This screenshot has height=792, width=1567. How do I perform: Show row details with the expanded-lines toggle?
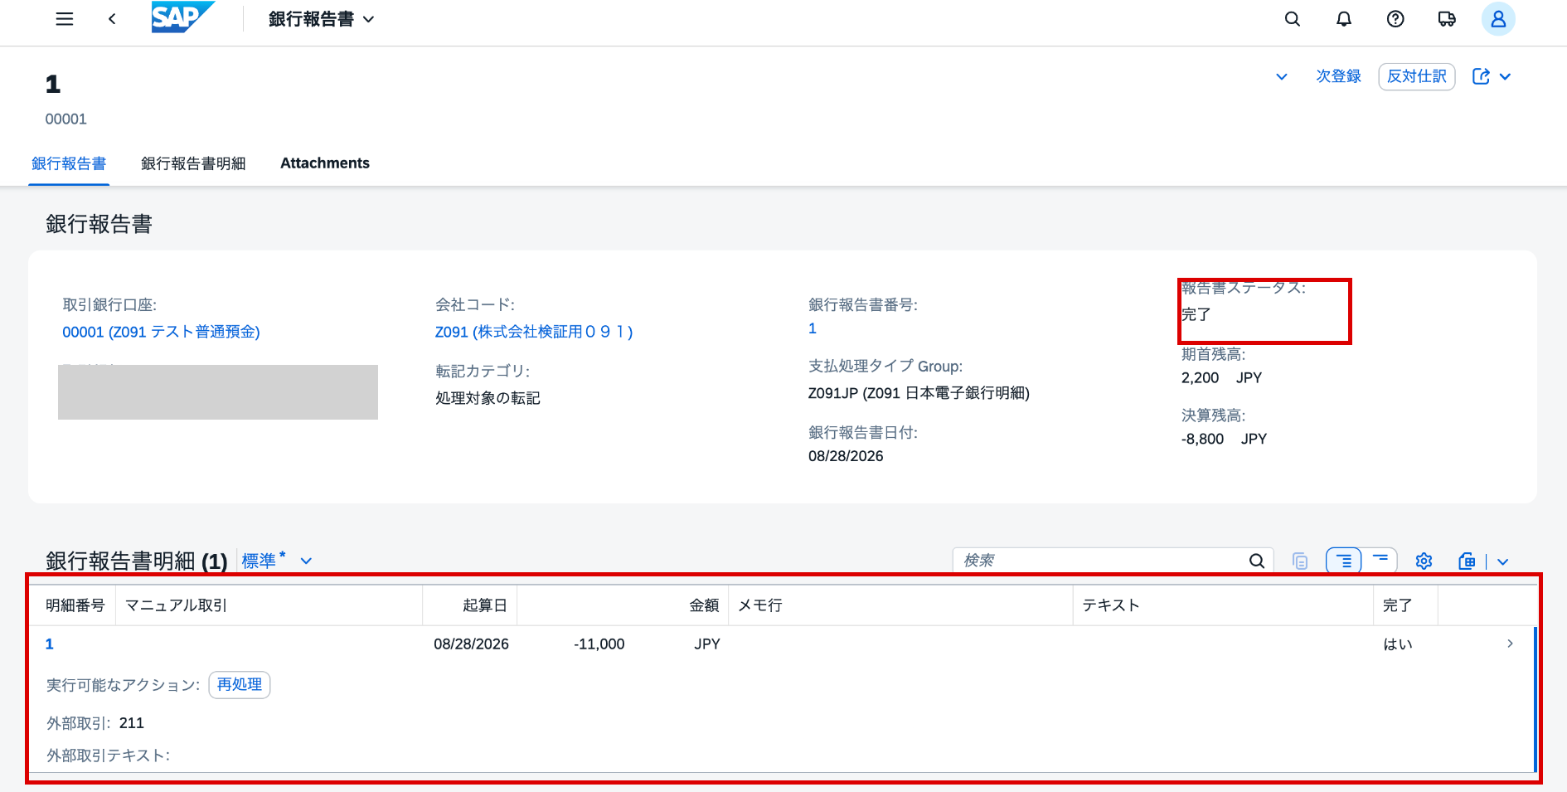click(x=1344, y=561)
